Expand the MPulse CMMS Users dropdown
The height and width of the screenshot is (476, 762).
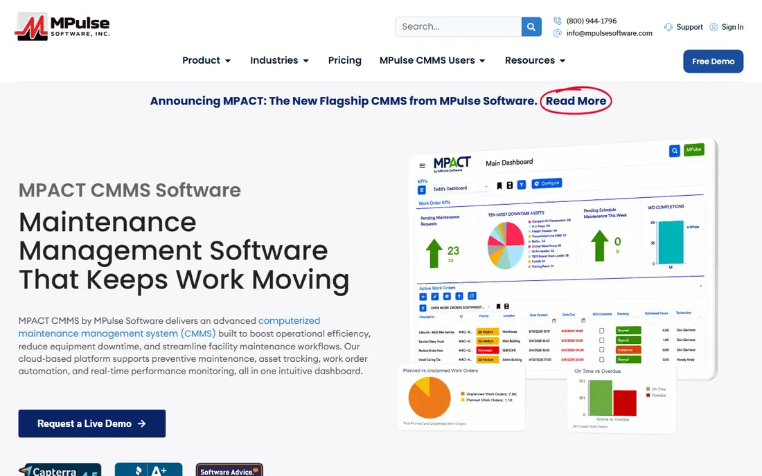432,61
